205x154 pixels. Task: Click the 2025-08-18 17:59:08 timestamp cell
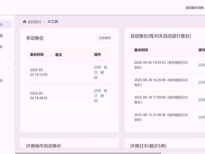(161, 100)
